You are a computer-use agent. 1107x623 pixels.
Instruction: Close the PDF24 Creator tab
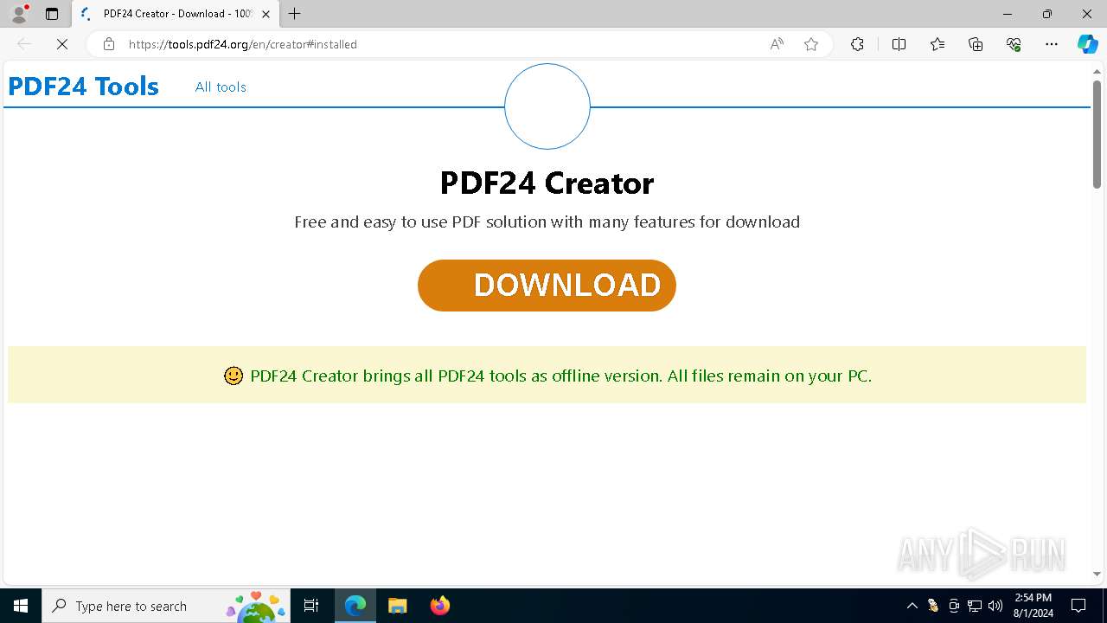tap(266, 14)
